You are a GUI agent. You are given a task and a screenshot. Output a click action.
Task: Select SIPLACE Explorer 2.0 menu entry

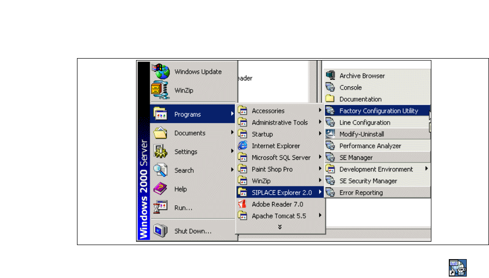pyautogui.click(x=280, y=192)
